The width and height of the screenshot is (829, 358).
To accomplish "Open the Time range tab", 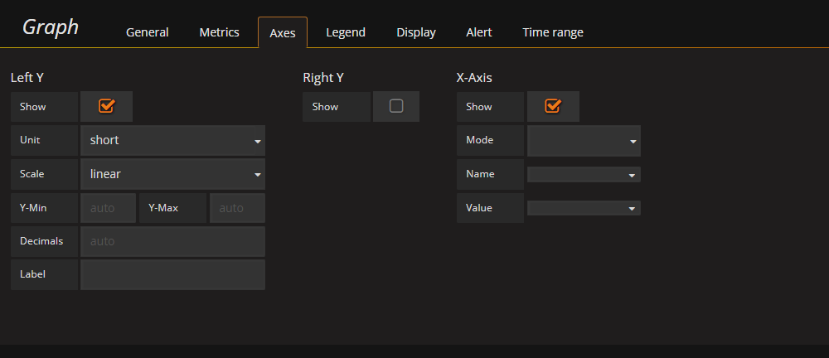I will [553, 32].
